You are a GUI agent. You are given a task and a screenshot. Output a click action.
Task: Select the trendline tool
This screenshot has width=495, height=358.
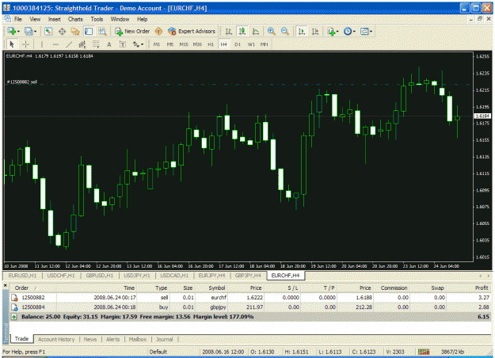tap(69, 44)
